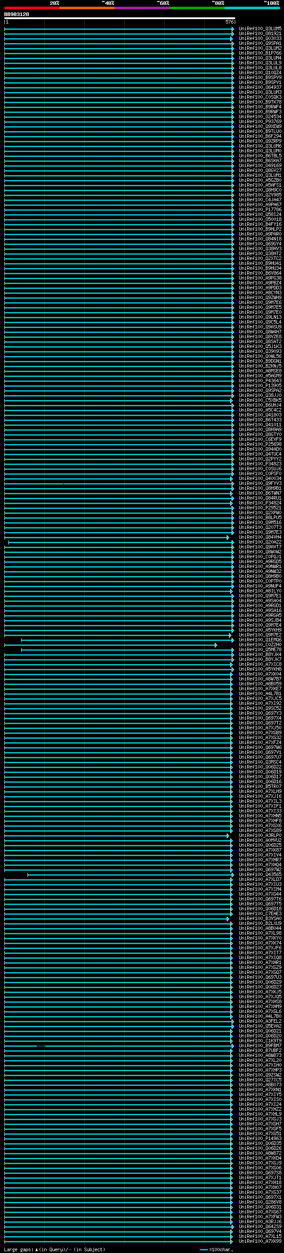Viewport: 284px width, 1253px height.
Task: Click the green ~80% identity scale segment
Action: click(197, 8)
